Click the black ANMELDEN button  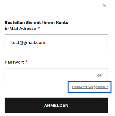pyautogui.click(x=56, y=105)
